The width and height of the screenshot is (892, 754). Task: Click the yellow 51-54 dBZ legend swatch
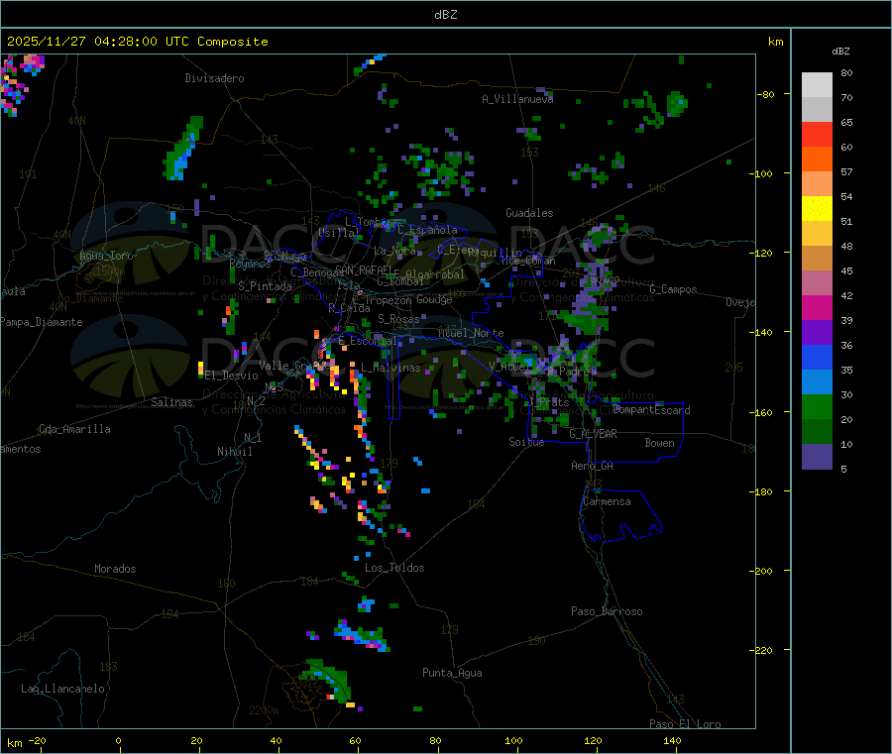pyautogui.click(x=817, y=209)
